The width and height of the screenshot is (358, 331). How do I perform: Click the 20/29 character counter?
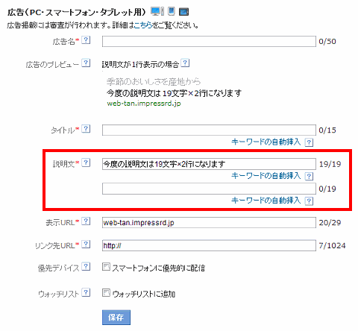coord(330,223)
